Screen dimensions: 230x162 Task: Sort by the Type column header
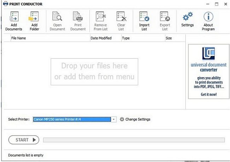(143, 38)
